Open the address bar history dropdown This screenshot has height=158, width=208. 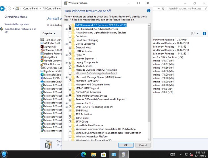pos(159,9)
